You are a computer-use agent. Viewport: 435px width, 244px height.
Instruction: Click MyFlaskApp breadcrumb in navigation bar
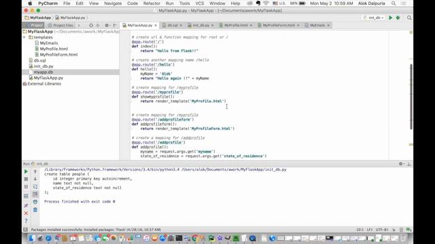pos(38,18)
